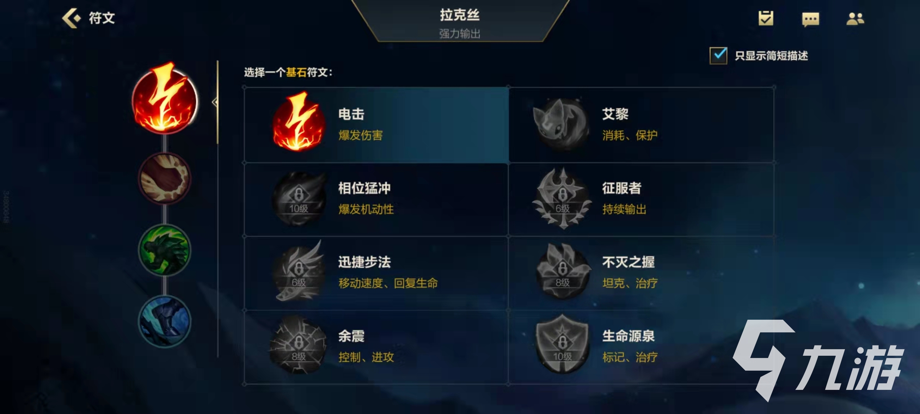Tap the locked 生命源泉 shield icon
The image size is (920, 414).
tap(562, 344)
